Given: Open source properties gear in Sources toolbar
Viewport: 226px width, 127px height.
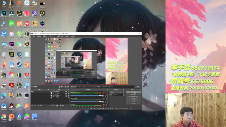Looking at the screenshot, I should point(57,106).
